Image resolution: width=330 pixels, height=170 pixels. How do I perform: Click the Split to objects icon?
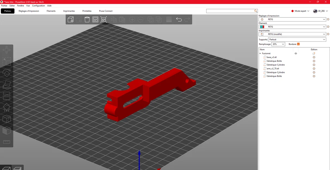pyautogui.click(x=150, y=19)
